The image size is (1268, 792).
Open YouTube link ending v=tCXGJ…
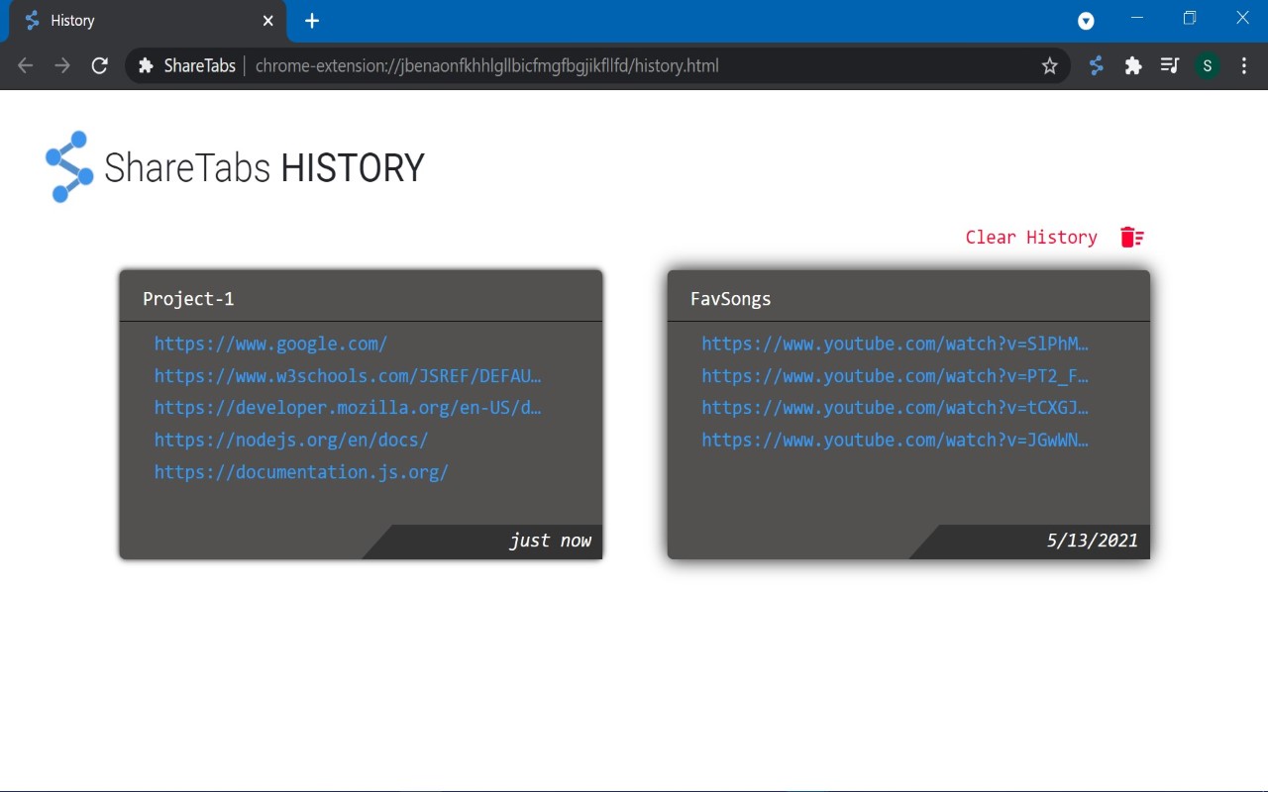tap(896, 407)
